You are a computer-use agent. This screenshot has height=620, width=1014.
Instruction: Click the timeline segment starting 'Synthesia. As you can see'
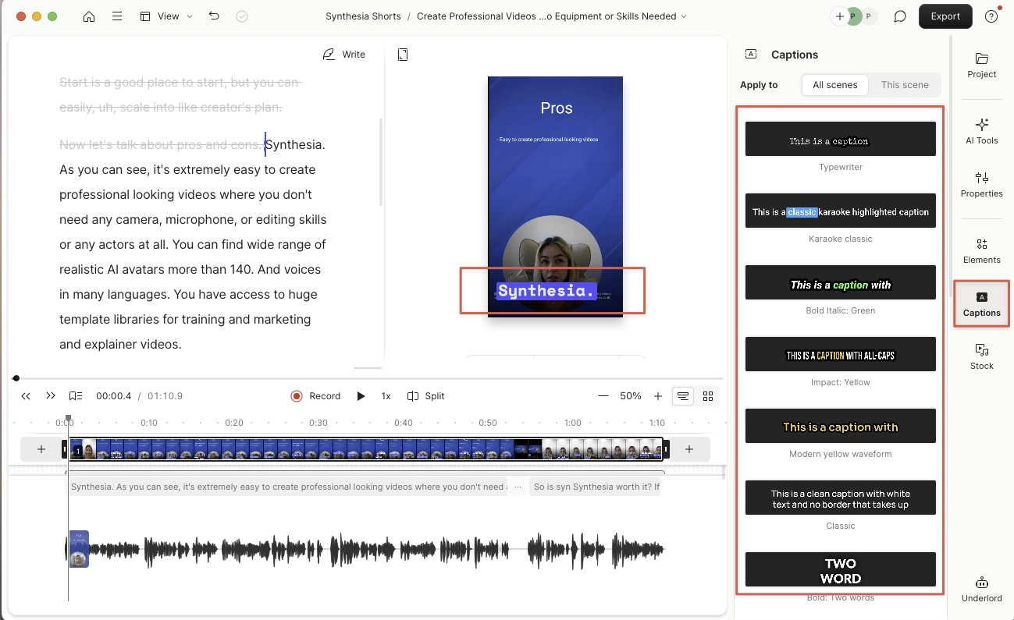tap(288, 487)
